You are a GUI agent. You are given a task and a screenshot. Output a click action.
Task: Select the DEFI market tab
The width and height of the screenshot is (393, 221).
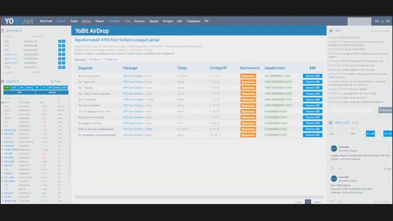coord(20,93)
